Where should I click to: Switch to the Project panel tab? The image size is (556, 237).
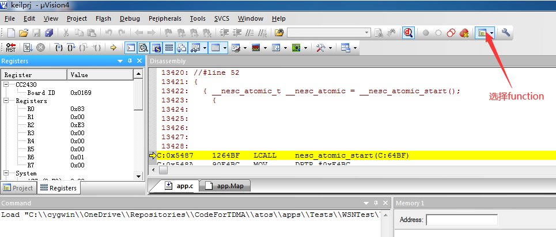[x=18, y=188]
